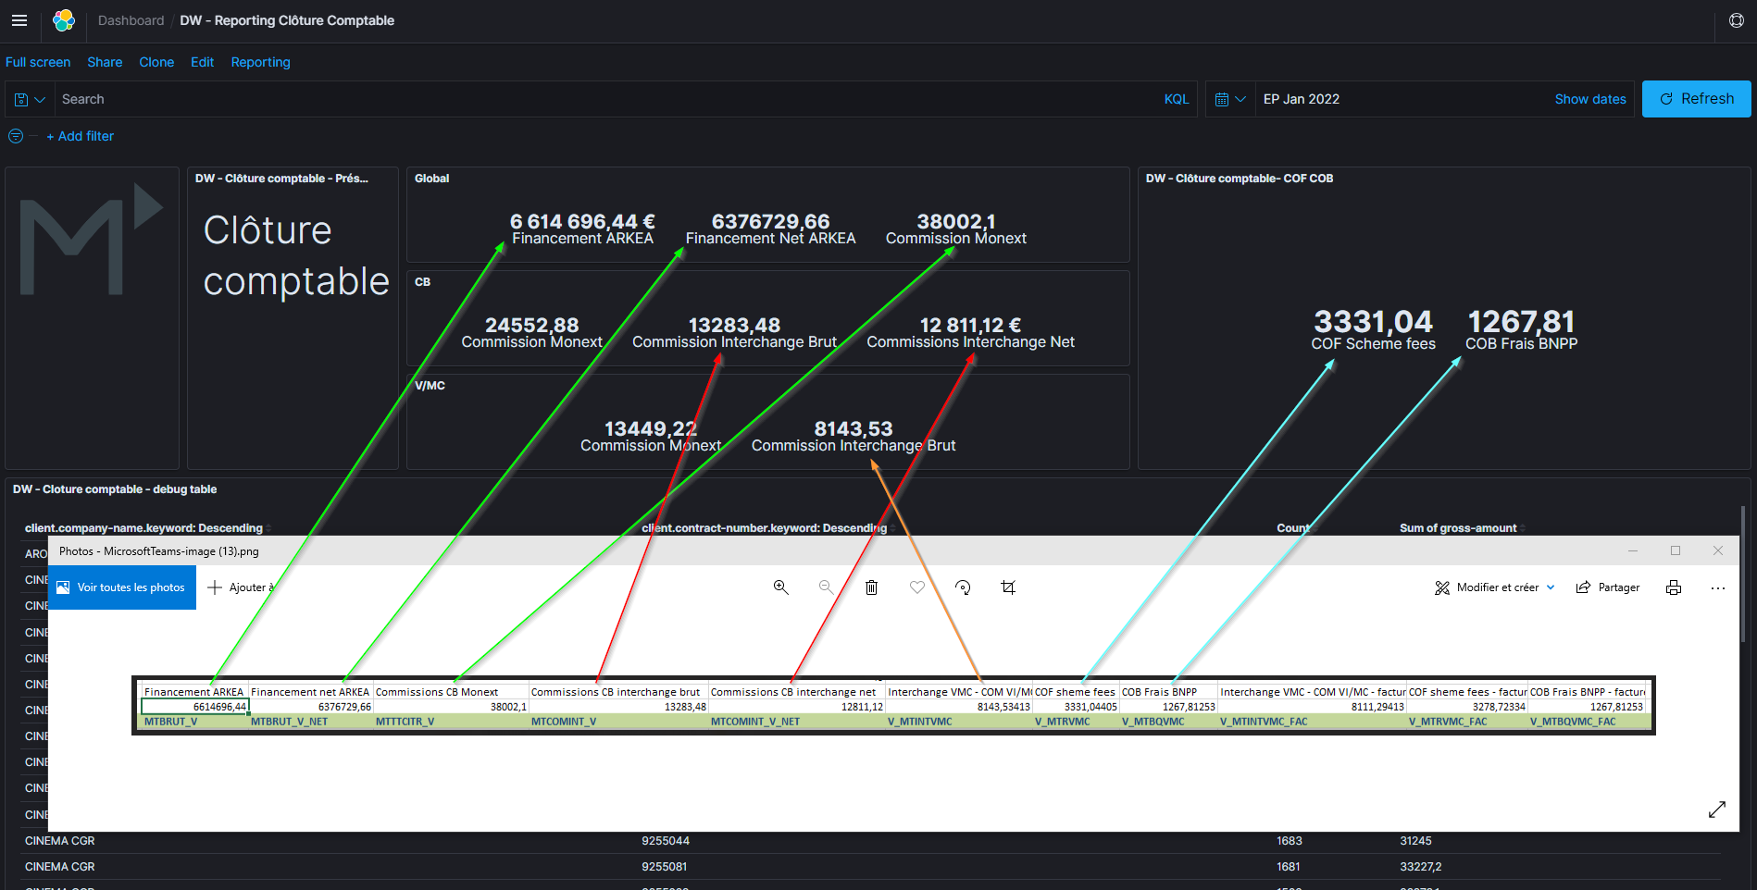Click the delete trash icon in Photos

871,587
